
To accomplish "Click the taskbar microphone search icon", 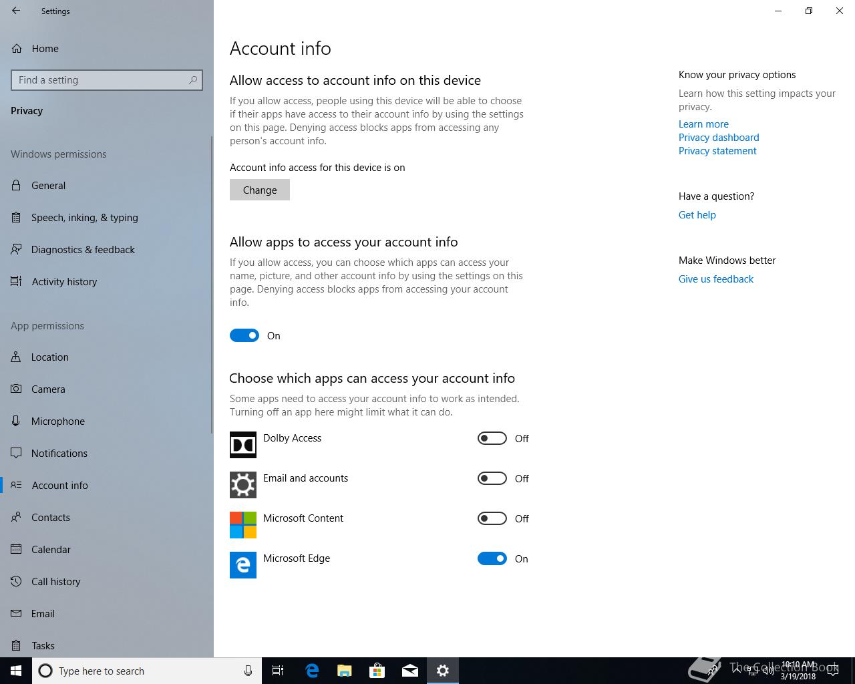I will tap(248, 671).
